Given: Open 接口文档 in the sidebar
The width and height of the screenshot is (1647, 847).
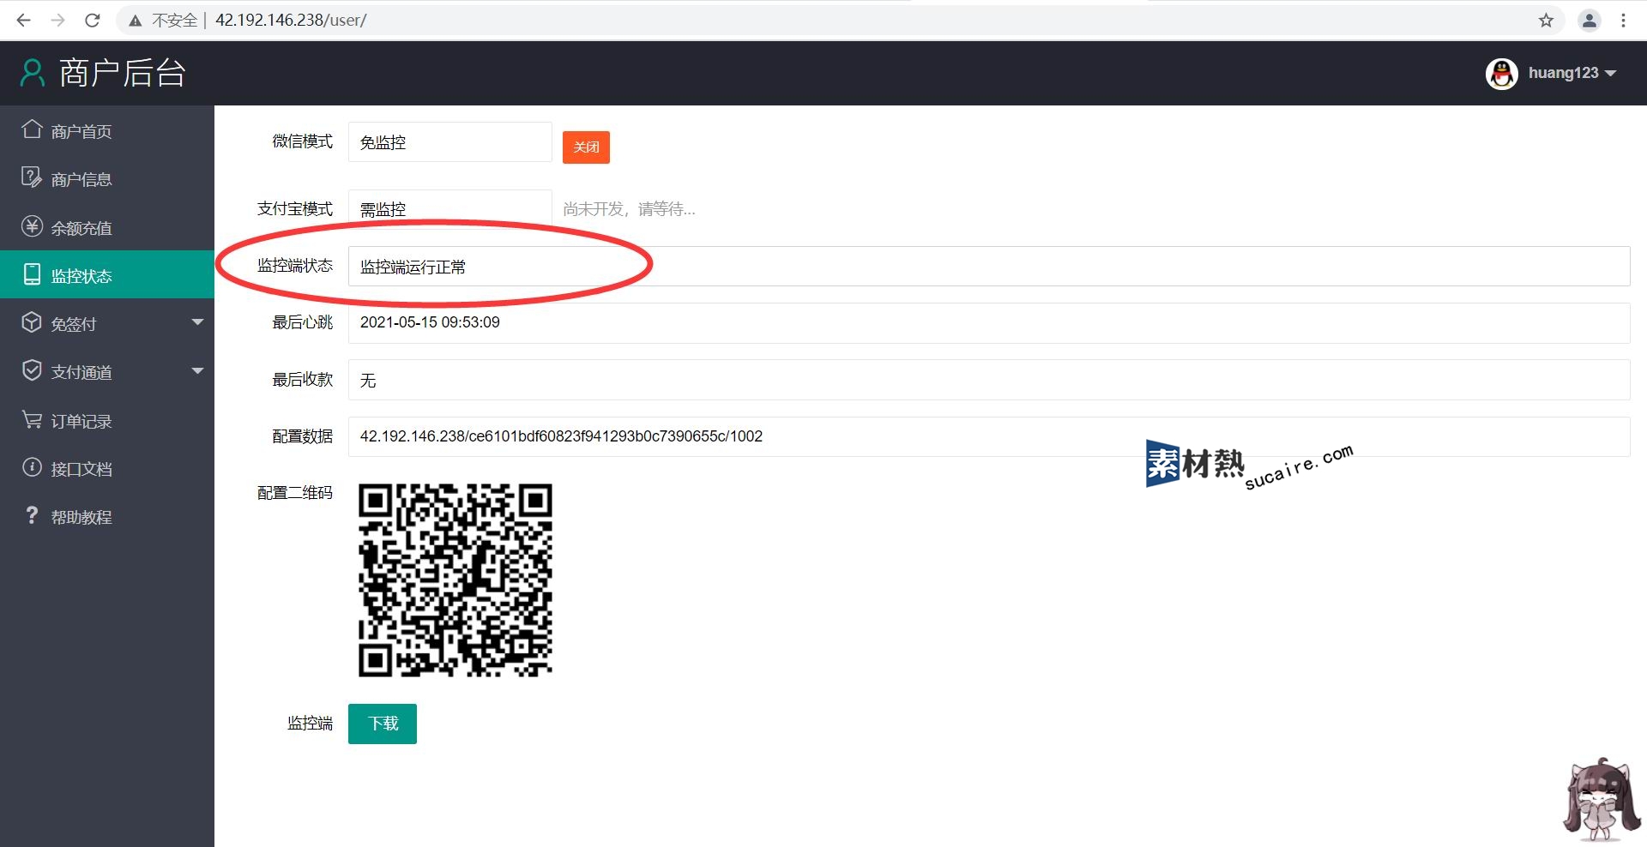Looking at the screenshot, I should pos(107,468).
